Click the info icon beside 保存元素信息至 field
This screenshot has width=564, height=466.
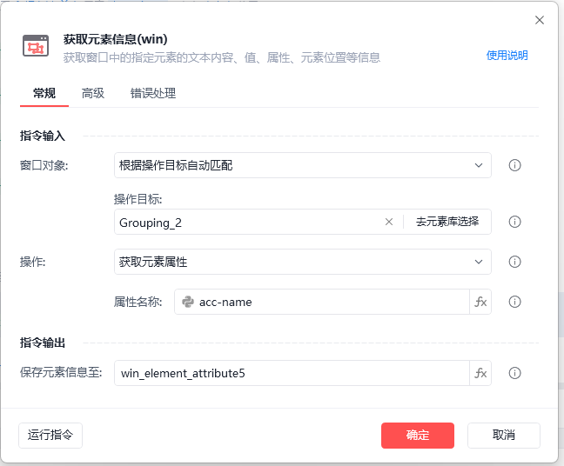(514, 373)
